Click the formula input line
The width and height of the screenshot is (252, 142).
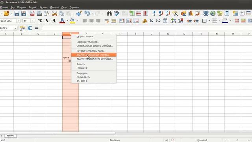pyautogui.click(x=147, y=28)
